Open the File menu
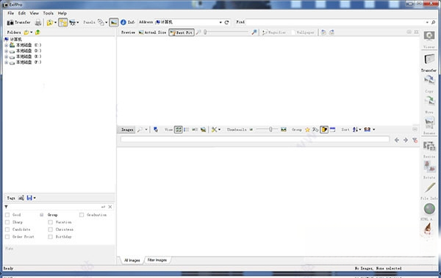441x278 pixels. click(11, 13)
